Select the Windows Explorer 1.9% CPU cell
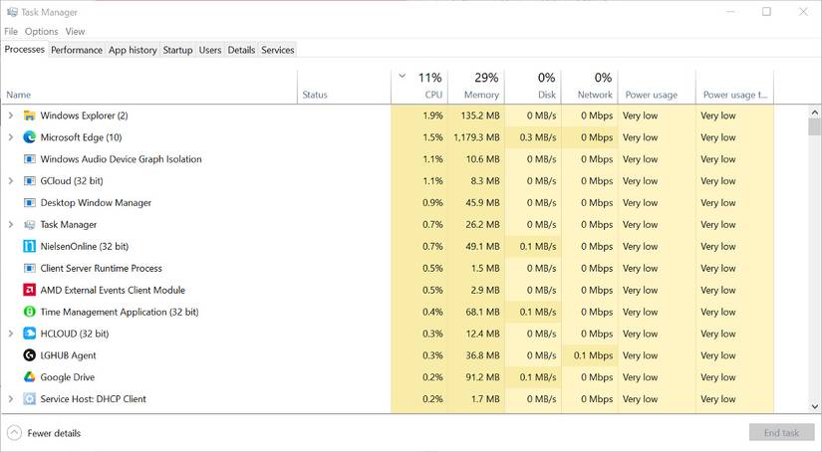This screenshot has height=452, width=822. [x=419, y=115]
